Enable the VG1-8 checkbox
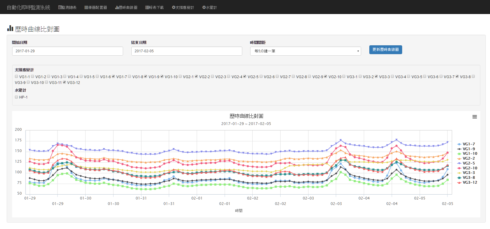The image size is (490, 229). coord(129,77)
